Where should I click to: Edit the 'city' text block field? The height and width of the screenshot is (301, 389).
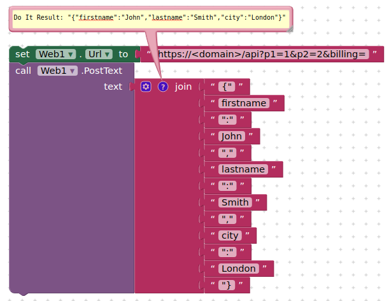pos(230,235)
